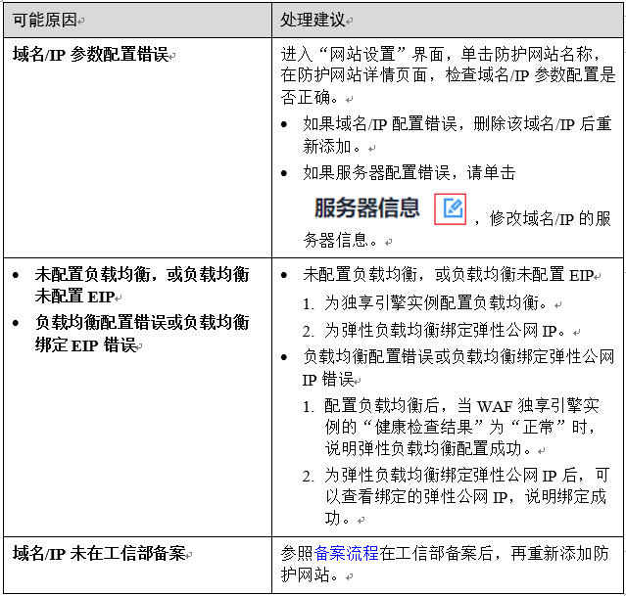Click the 可能原因 column header
626x596 pixels.
click(44, 20)
